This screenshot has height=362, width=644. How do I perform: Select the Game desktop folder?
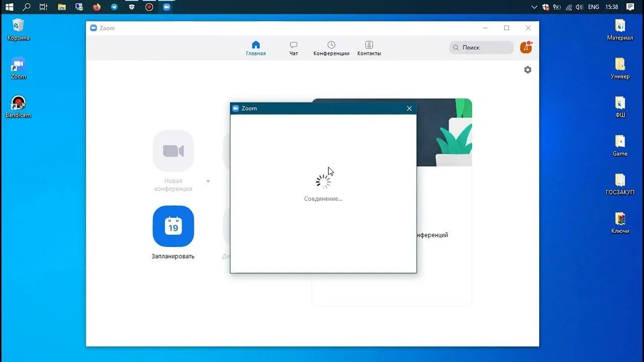[620, 145]
